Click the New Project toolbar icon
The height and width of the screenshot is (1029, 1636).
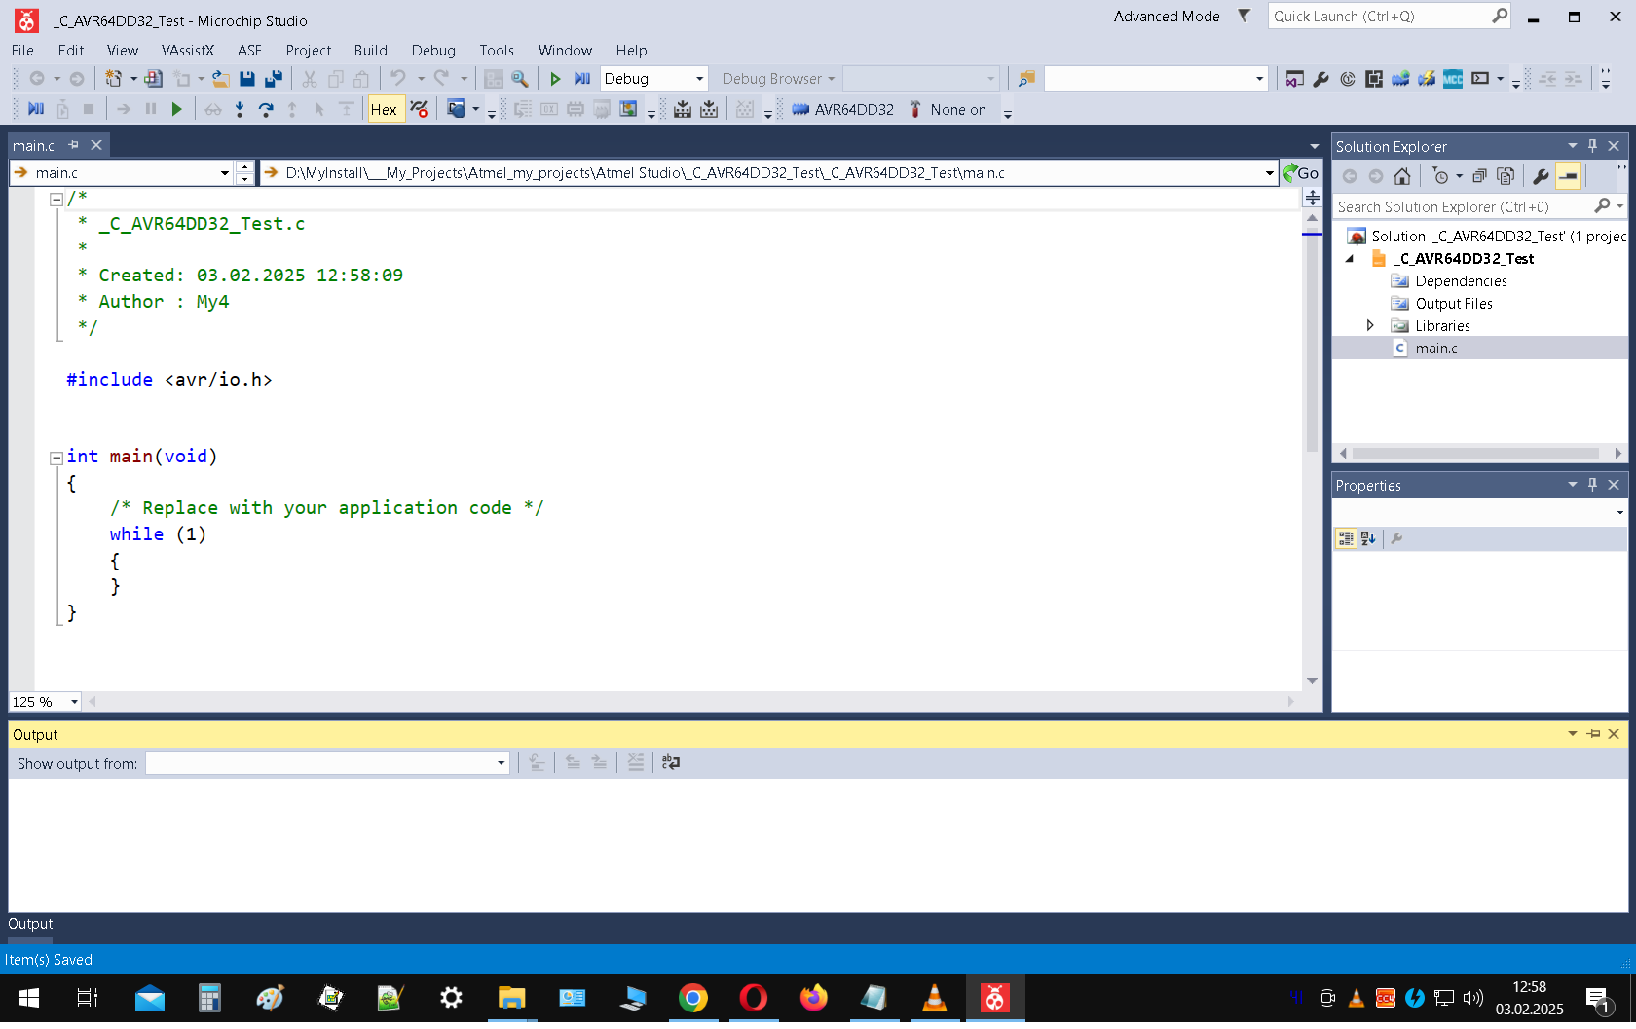[x=114, y=79]
